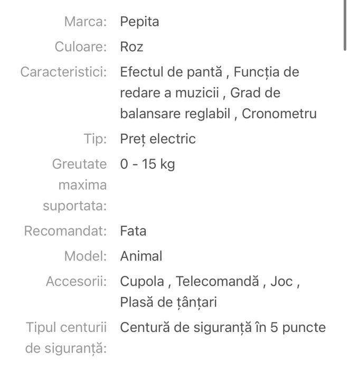Select the Preț electric value

158,139
